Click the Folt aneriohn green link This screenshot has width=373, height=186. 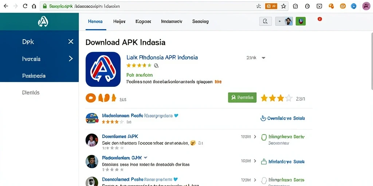coord(140,75)
